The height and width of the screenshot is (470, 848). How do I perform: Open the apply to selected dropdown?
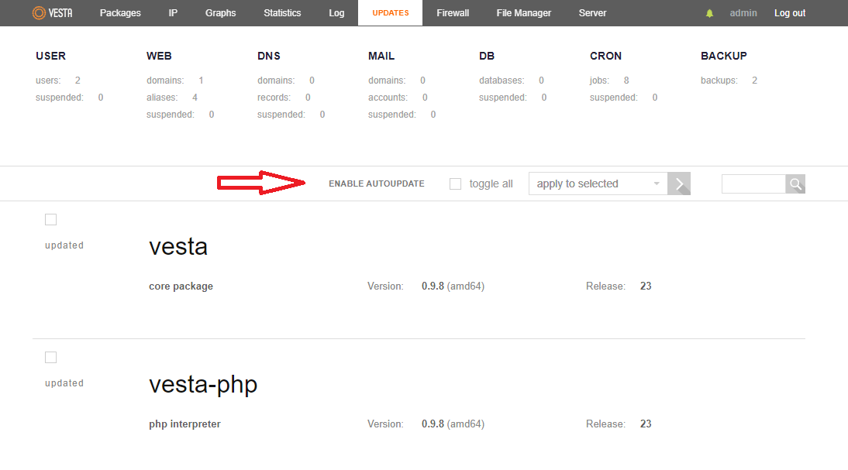point(598,184)
